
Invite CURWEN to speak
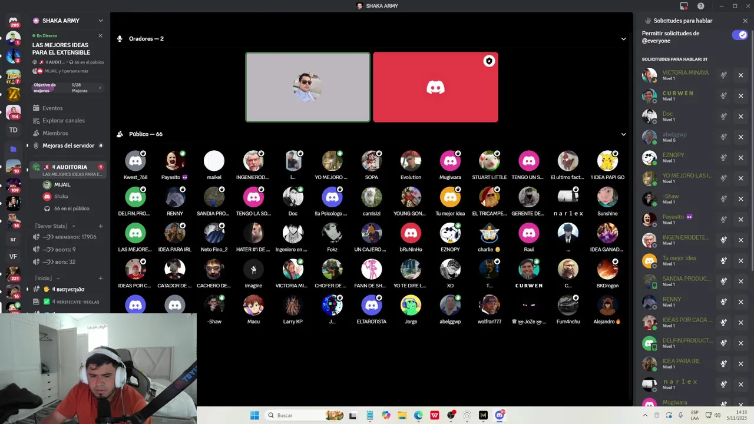pos(723,96)
